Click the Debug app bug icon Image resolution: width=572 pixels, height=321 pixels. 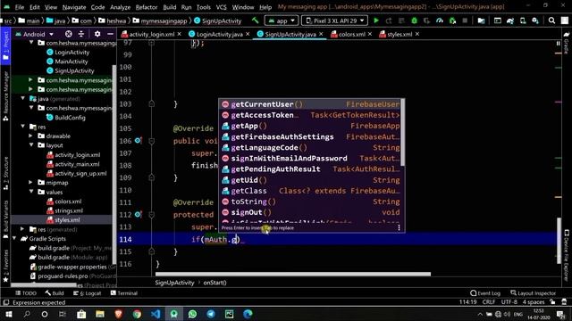414,21
